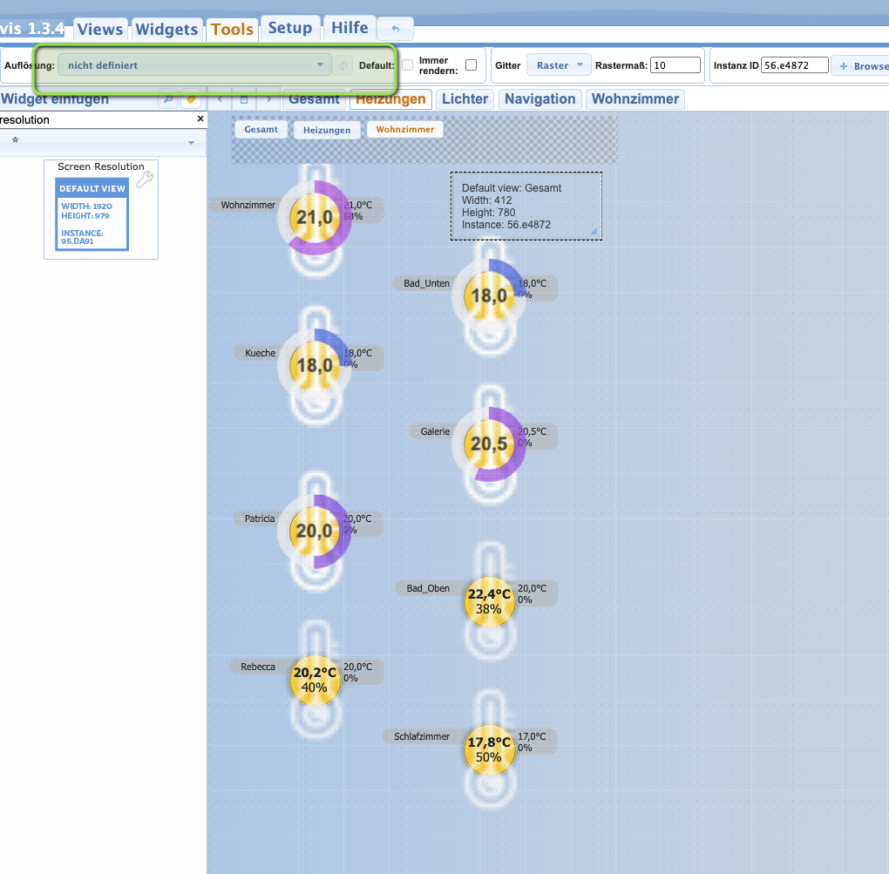Click the Schlafzimmer label
The width and height of the screenshot is (889, 874).
(421, 736)
